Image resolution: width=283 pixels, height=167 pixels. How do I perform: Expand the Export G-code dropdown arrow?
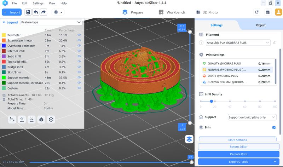(x=275, y=162)
